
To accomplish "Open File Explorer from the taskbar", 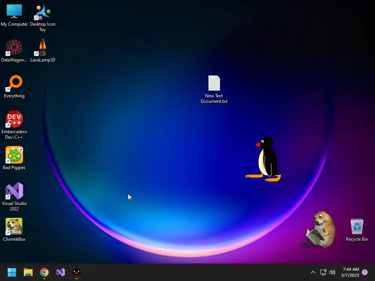I will [x=28, y=272].
